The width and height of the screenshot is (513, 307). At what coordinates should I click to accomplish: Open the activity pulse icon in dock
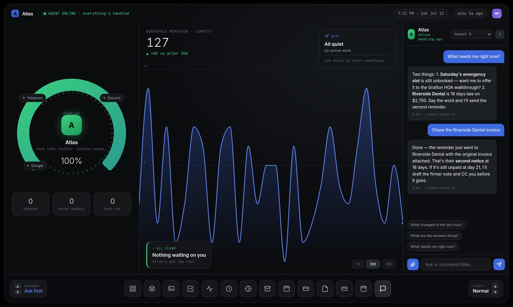pos(210,289)
